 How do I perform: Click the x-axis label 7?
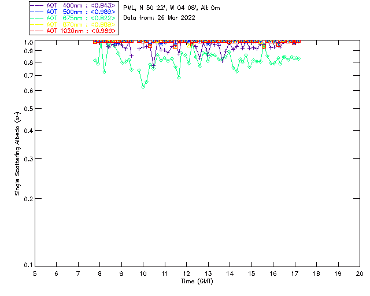click(x=78, y=273)
